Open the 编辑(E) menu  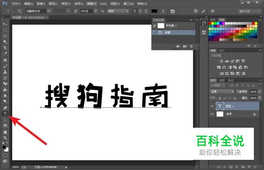click(28, 4)
